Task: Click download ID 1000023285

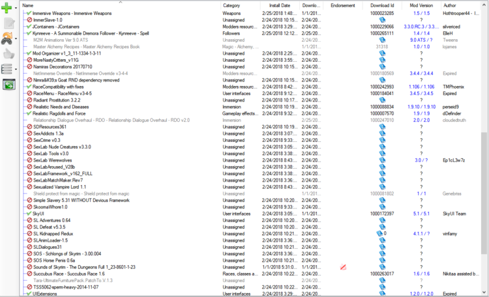Action: (x=382, y=13)
